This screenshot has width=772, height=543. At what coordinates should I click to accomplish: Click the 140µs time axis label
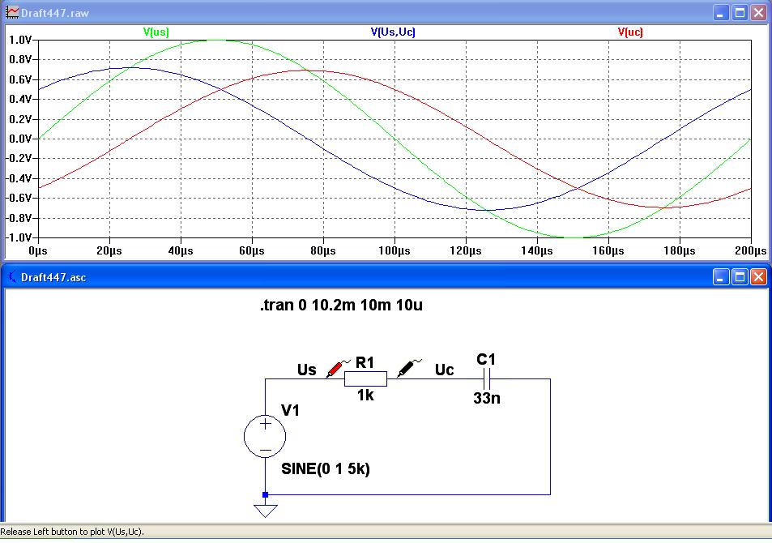[536, 250]
